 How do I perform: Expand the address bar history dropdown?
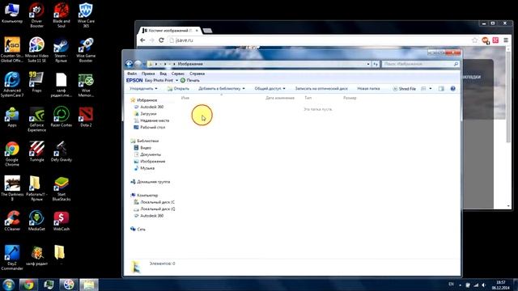(x=368, y=64)
